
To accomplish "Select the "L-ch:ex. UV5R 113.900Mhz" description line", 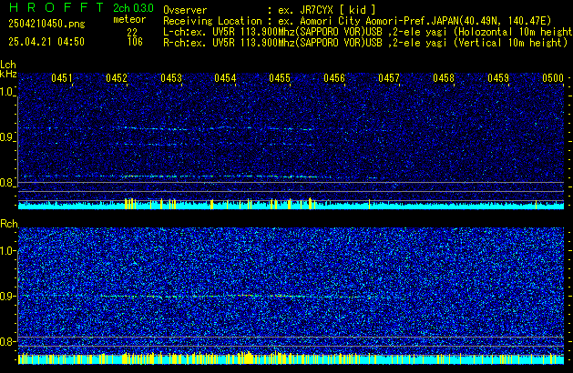I will pos(368,32).
